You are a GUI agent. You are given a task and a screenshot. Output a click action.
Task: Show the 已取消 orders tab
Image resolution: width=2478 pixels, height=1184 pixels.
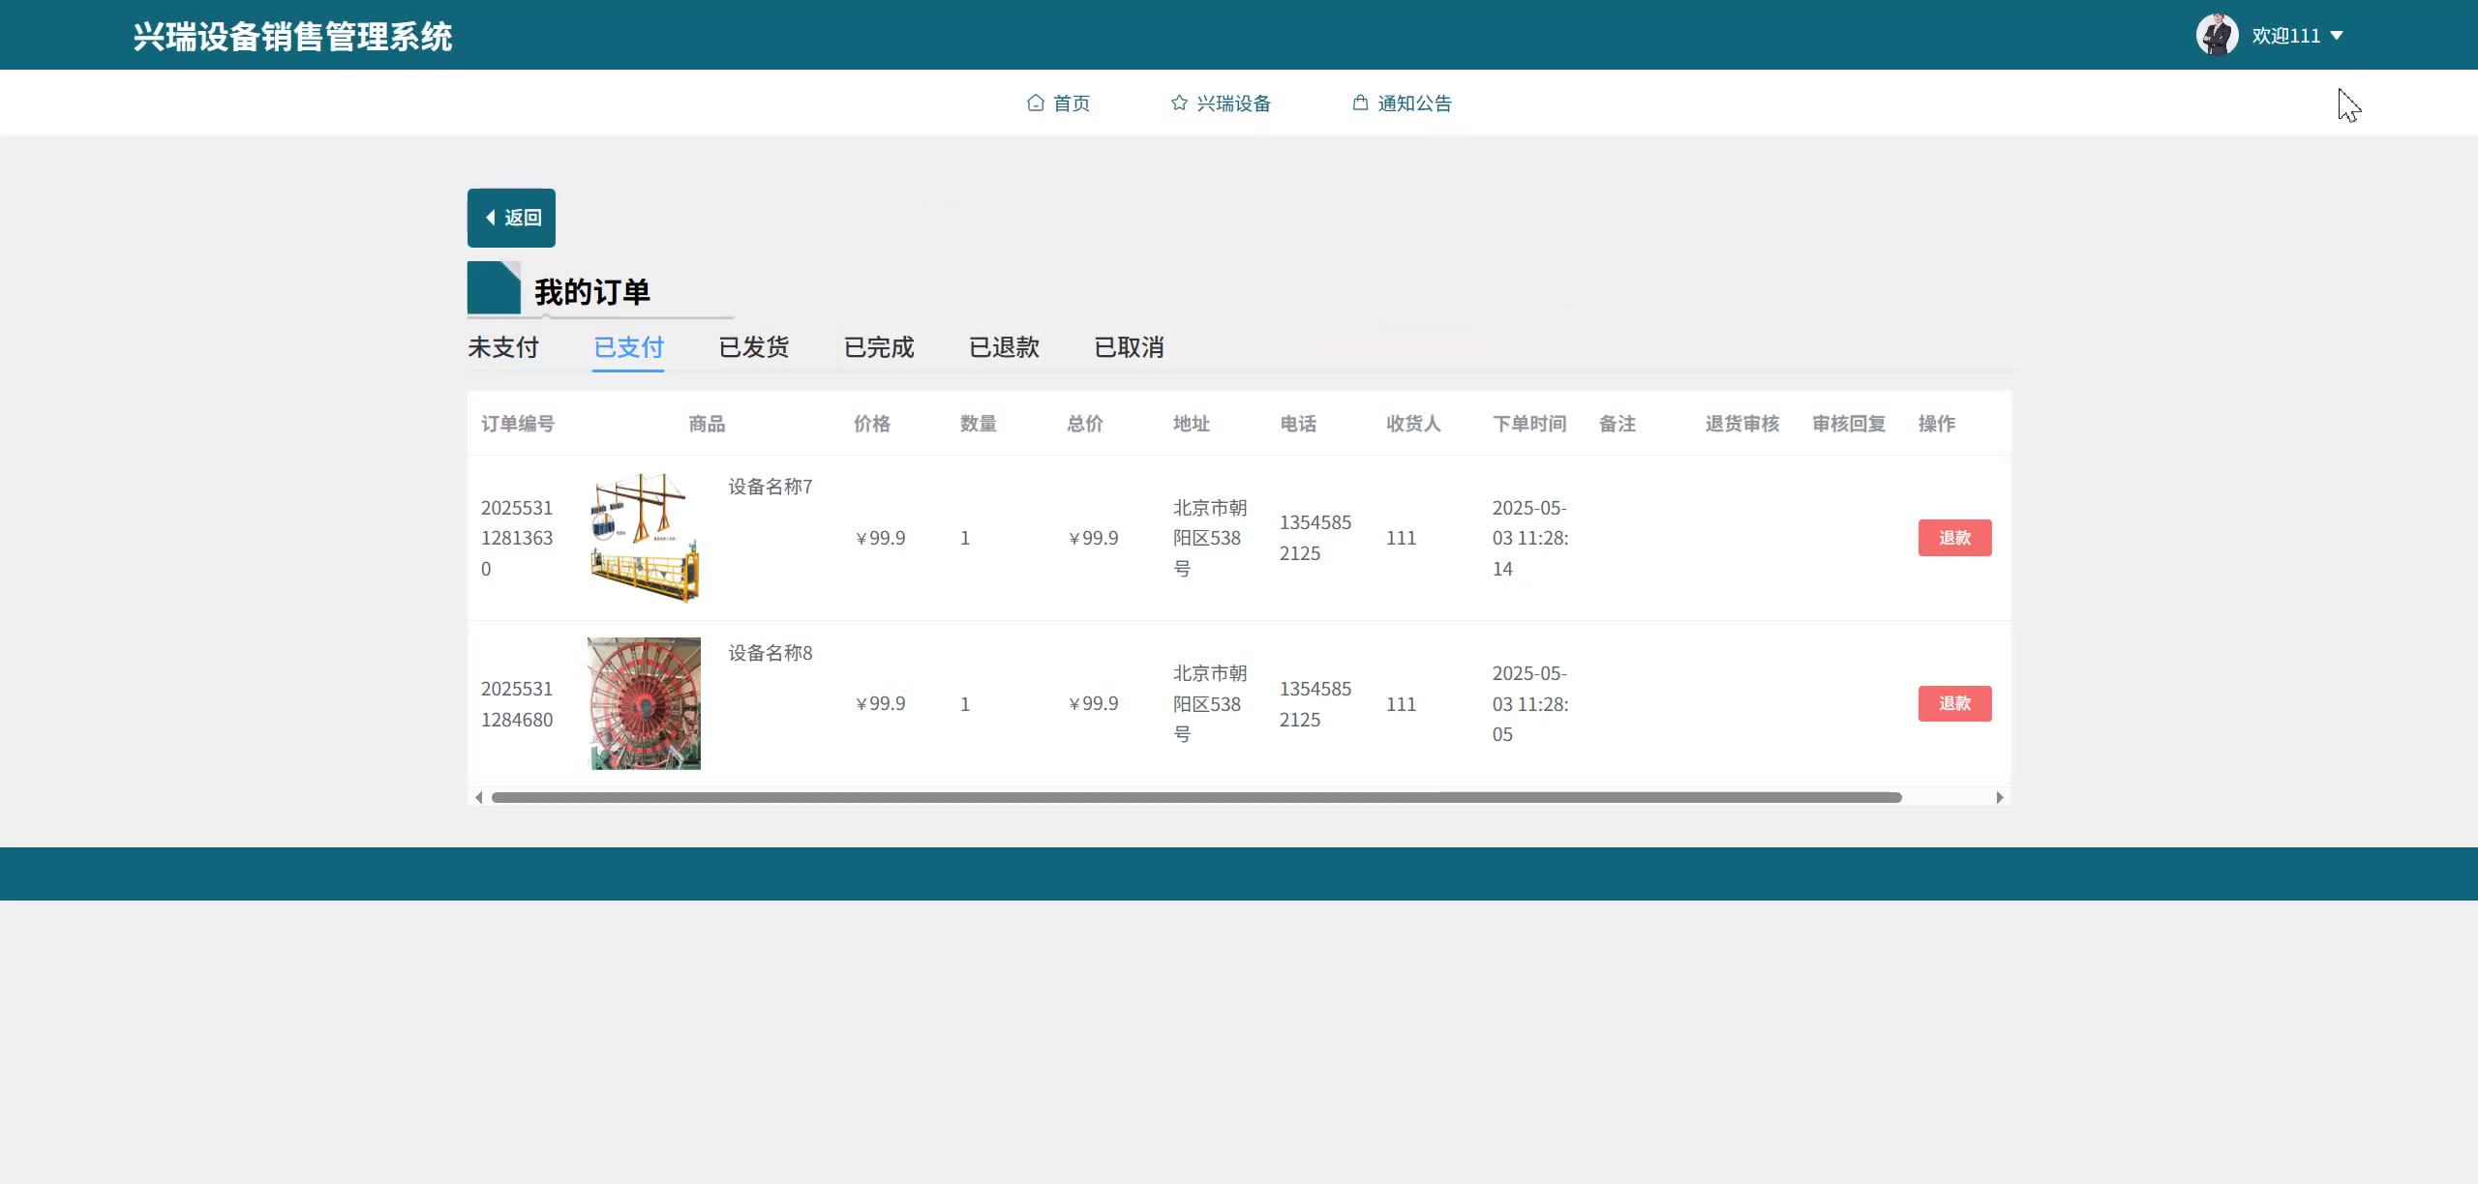(1129, 347)
